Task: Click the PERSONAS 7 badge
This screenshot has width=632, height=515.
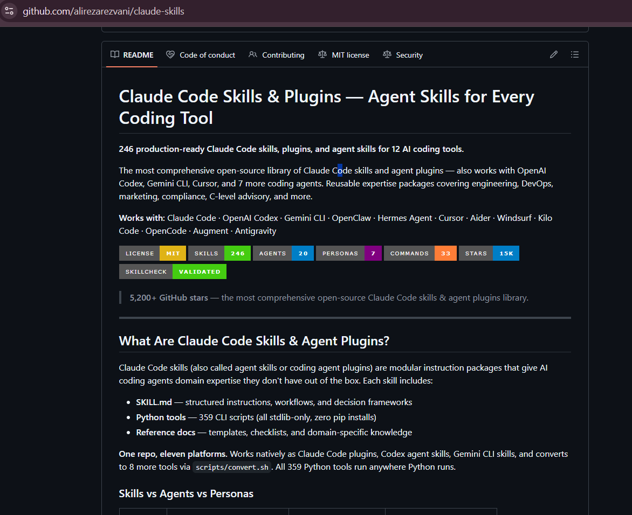Action: 349,253
